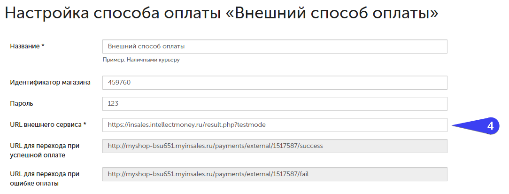Viewport: 509px width, 194px height.
Task: Click the Идентификатор магазина label
Action: tap(50, 82)
